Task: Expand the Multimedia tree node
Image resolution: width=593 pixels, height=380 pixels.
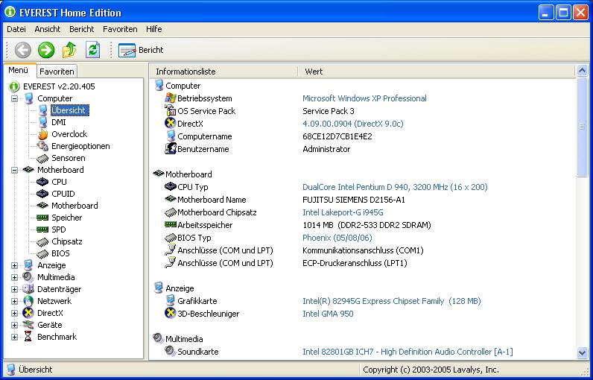Action: click(14, 277)
